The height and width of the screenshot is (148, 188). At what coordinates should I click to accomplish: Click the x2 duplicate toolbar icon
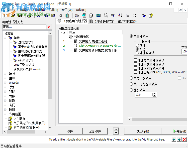point(60,15)
